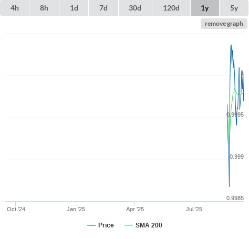Switch to the 5y time range
The width and height of the screenshot is (249, 239).
pos(234,8)
